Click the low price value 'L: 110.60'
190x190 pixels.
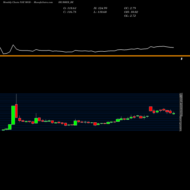(100, 12)
